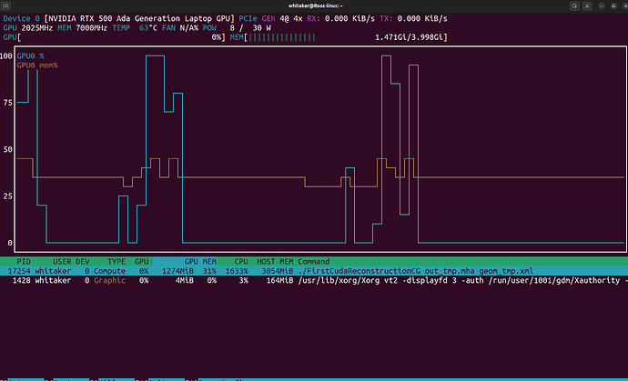This screenshot has height=381, width=628.
Task: Click the 1274MiB GPU memory value
Action: 177,271
